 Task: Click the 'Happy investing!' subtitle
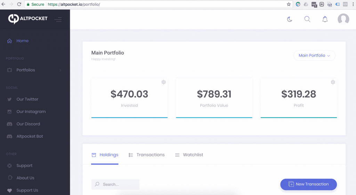click(x=103, y=59)
